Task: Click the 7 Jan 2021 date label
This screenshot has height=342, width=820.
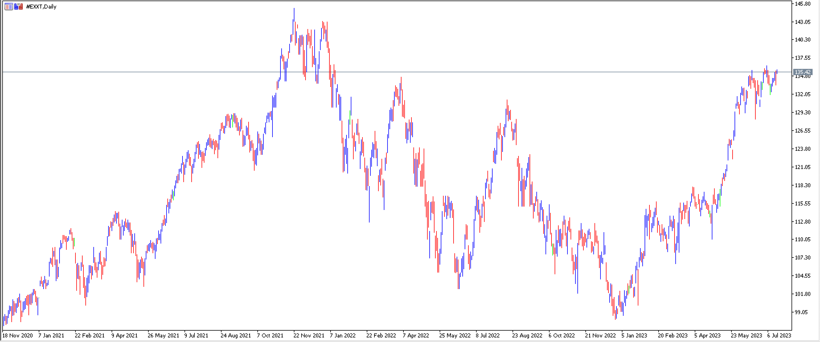Action: pos(51,336)
